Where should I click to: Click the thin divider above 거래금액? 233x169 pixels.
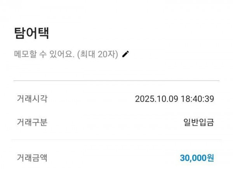point(116,140)
